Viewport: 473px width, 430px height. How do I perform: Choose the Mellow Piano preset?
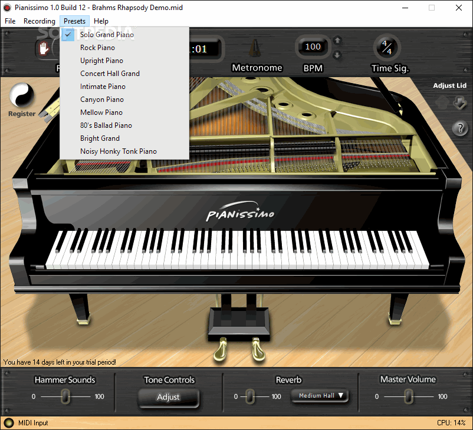tap(124, 113)
